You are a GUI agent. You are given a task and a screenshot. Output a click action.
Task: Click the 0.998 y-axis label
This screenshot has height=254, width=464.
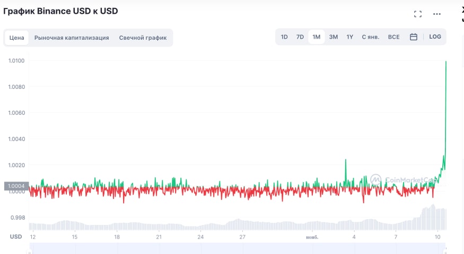pos(17,217)
